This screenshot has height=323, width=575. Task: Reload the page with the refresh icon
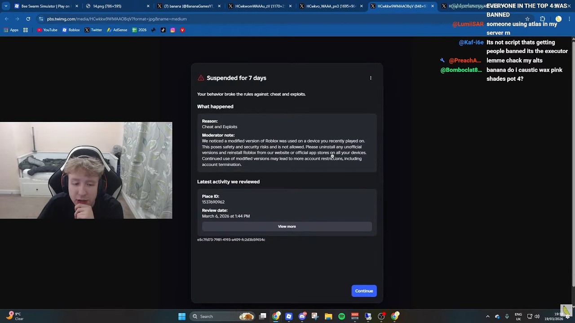28,19
